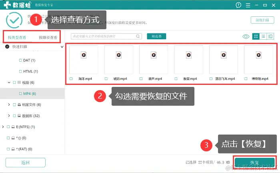Start a 深度扫描 deep scan
The height and width of the screenshot is (173, 280).
[262, 20]
